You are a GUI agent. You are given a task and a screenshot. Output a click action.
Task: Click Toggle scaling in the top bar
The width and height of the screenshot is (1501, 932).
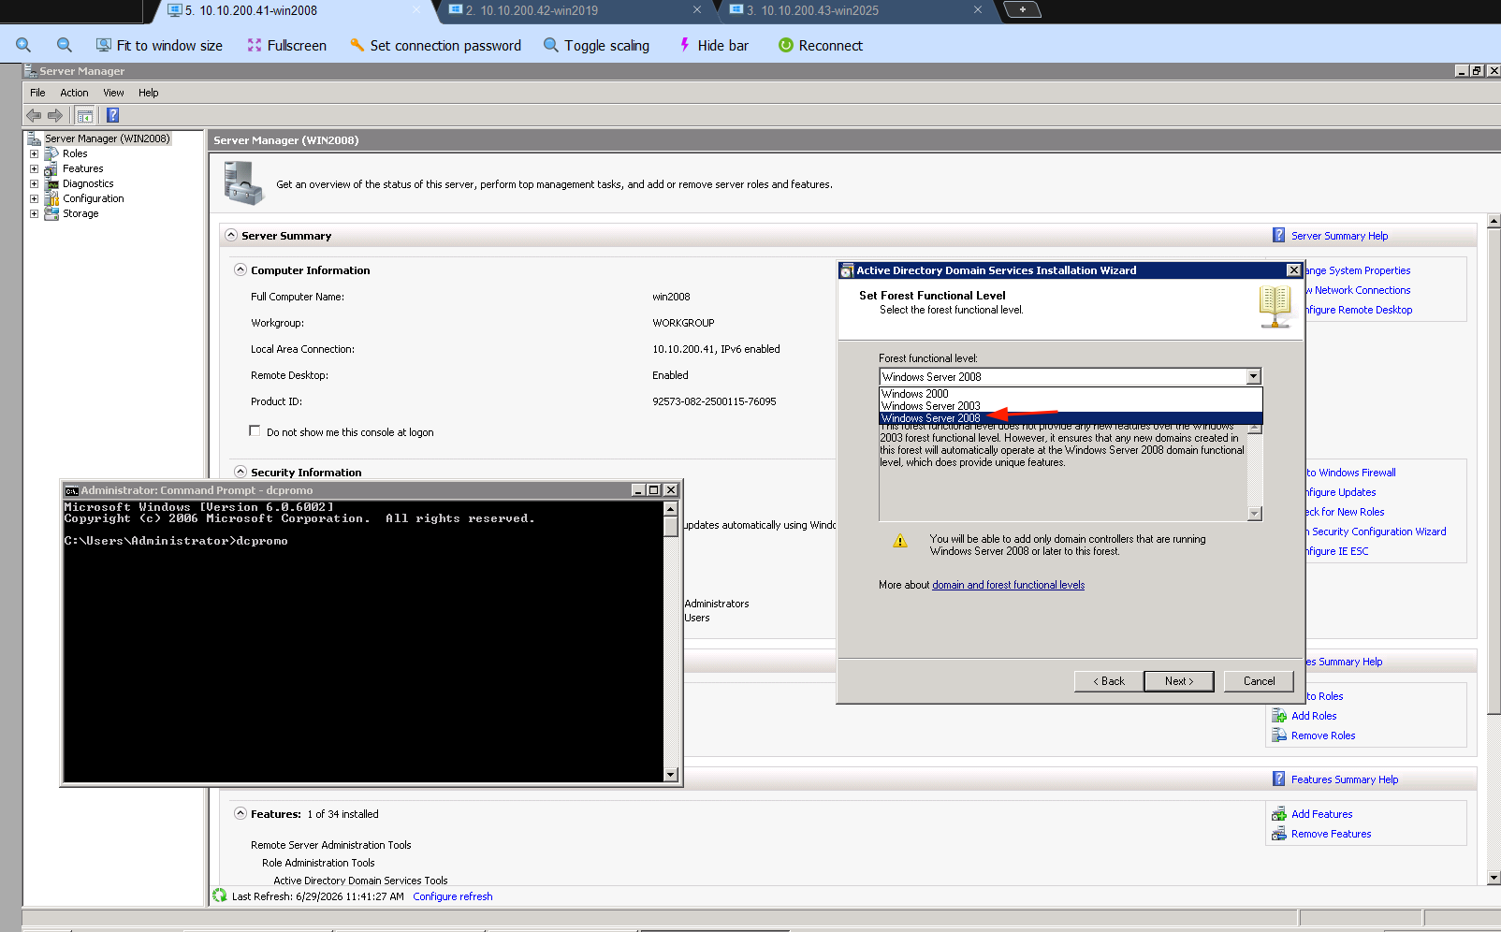[596, 45]
